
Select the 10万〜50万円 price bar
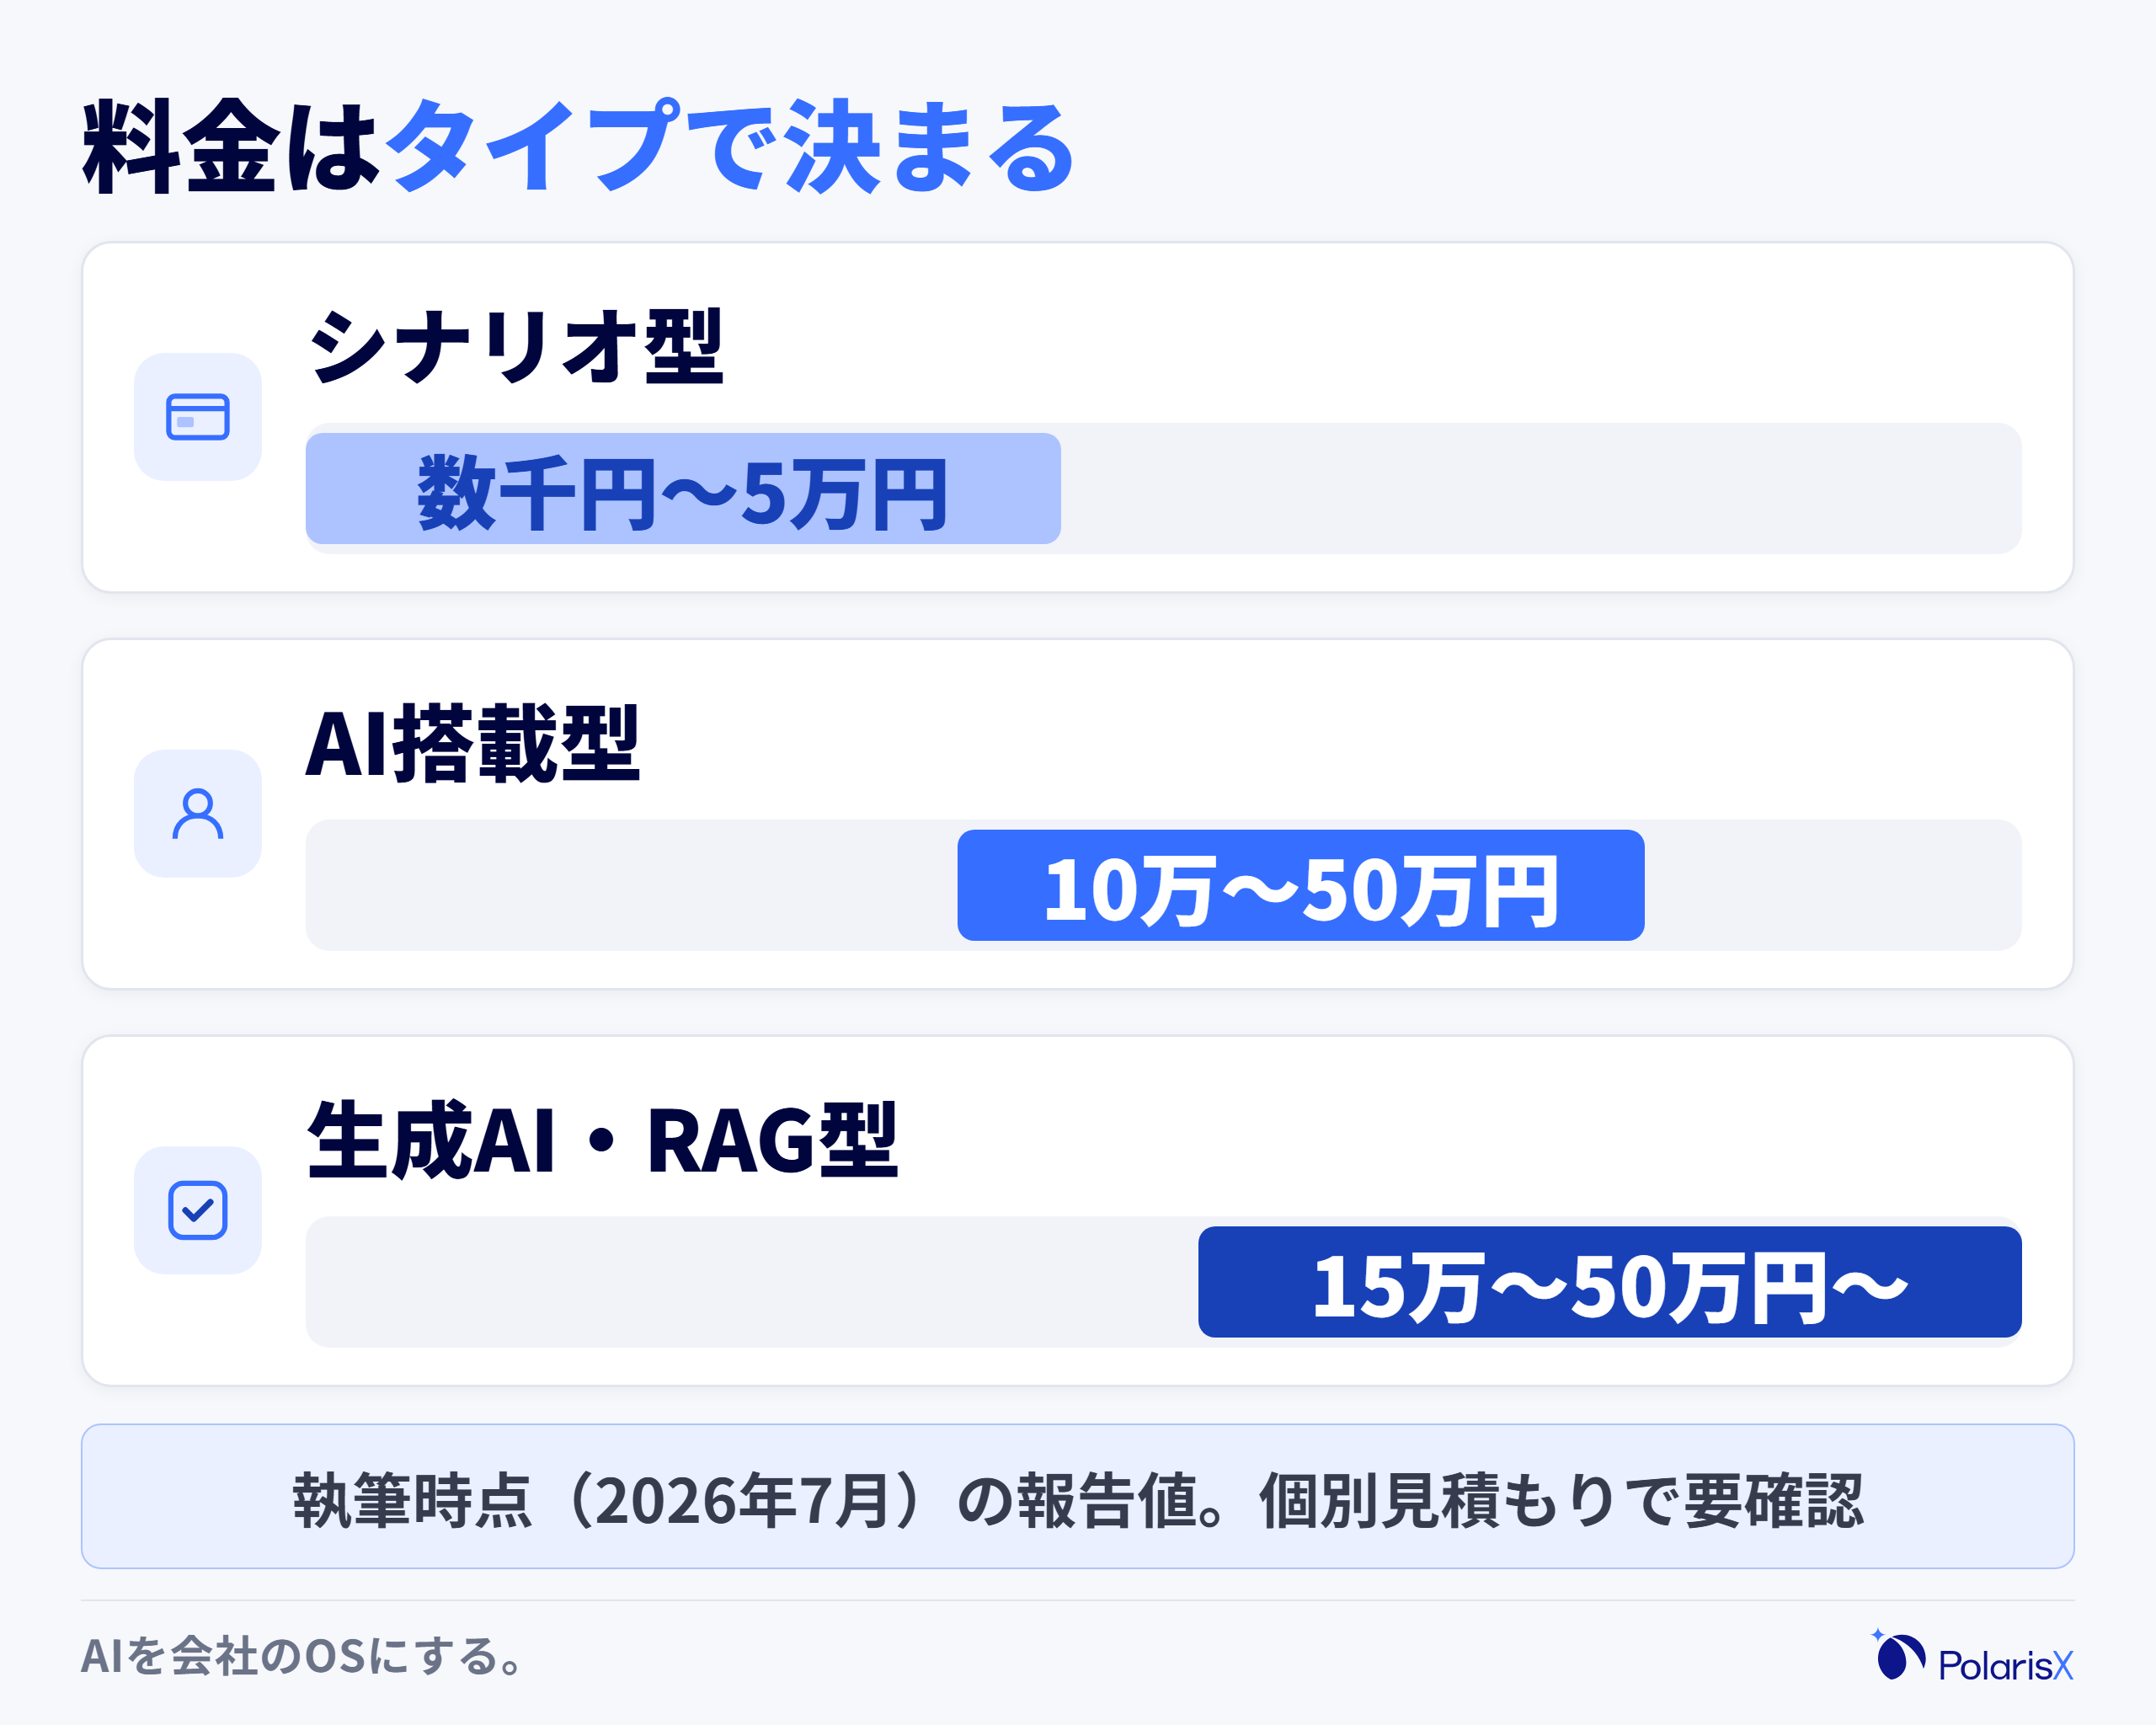click(x=1301, y=886)
